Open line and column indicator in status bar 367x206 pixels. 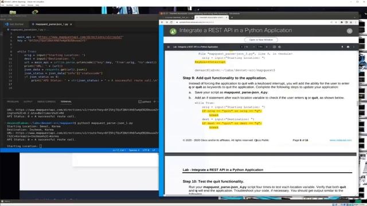pos(119,150)
